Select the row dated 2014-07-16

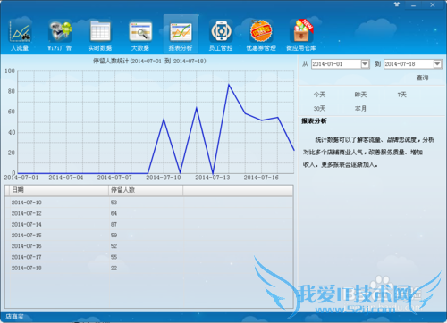point(149,246)
